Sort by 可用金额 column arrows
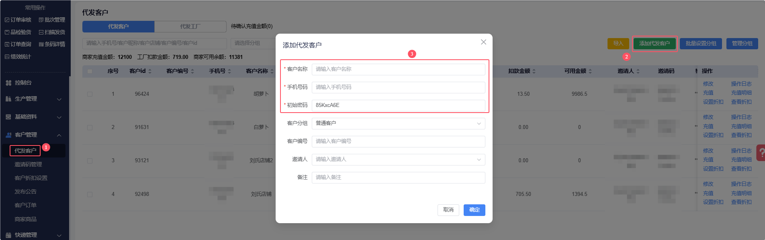765x240 pixels. coord(590,71)
